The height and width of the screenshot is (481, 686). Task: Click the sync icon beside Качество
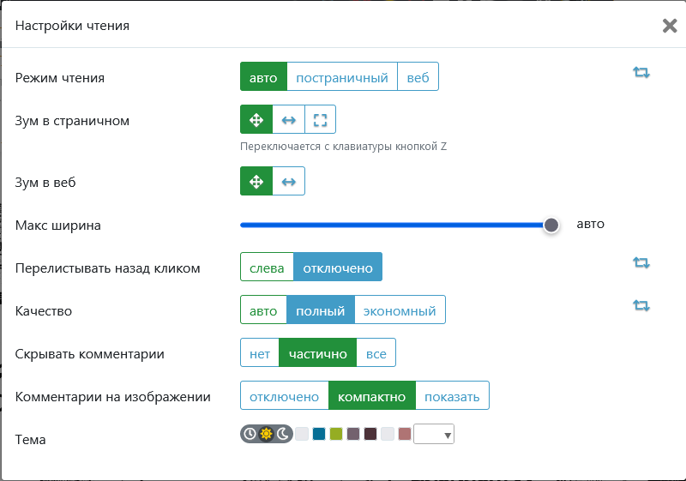[x=641, y=305]
